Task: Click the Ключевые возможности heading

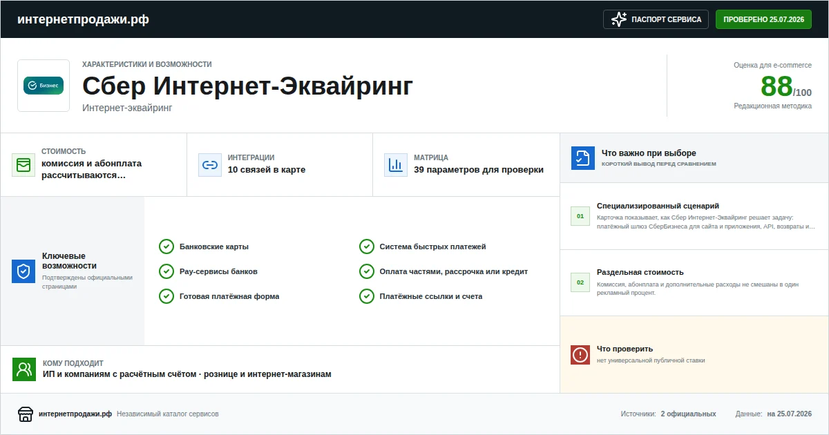Action: pyautogui.click(x=69, y=260)
